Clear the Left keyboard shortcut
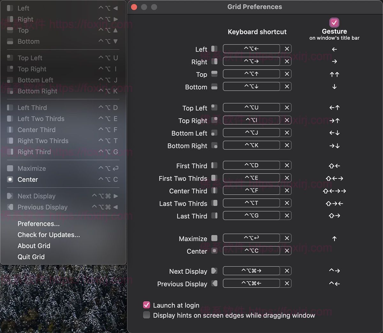This screenshot has width=383, height=333. 287,49
